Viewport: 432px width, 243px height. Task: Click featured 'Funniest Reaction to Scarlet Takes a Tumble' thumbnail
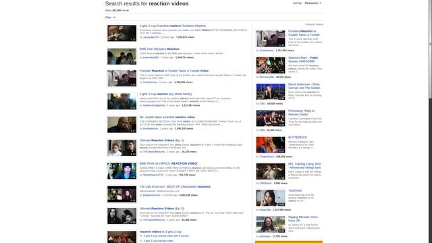point(271,39)
